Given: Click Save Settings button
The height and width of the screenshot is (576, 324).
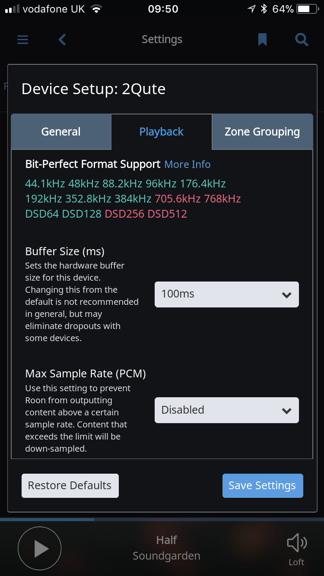Looking at the screenshot, I should click(263, 486).
